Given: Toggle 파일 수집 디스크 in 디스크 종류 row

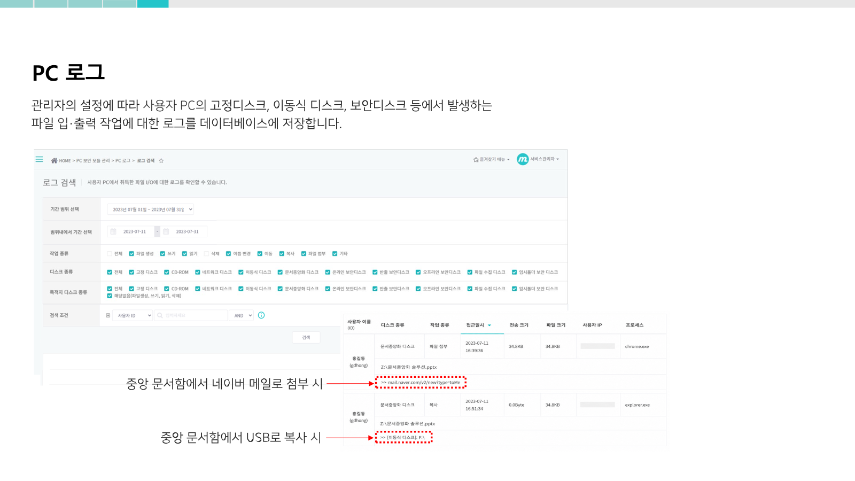Looking at the screenshot, I should (470, 272).
